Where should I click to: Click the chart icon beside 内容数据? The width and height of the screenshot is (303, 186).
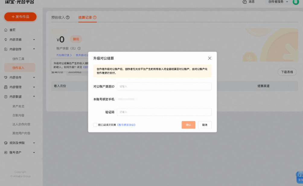(x=6, y=97)
